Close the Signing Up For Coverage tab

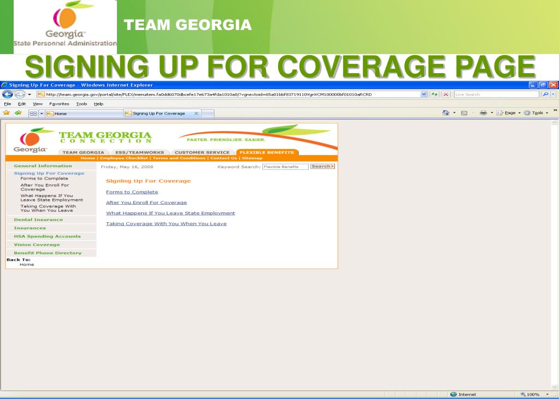point(196,114)
